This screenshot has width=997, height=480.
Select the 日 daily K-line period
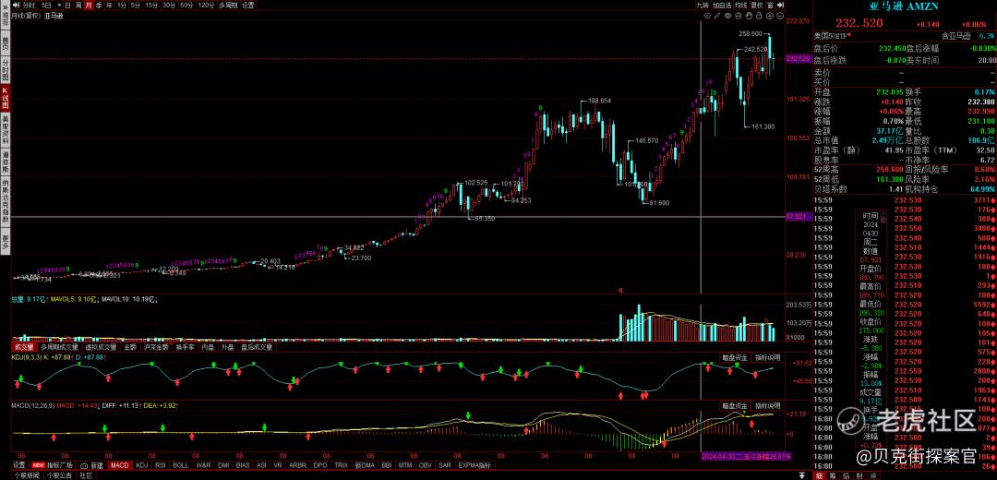click(67, 5)
